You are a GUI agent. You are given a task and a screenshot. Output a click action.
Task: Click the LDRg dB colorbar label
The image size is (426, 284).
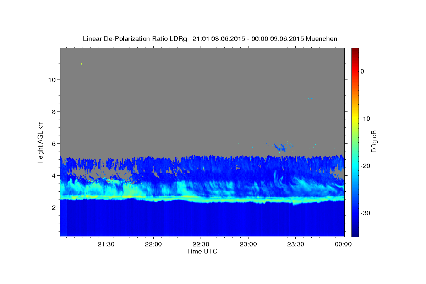pos(374,143)
